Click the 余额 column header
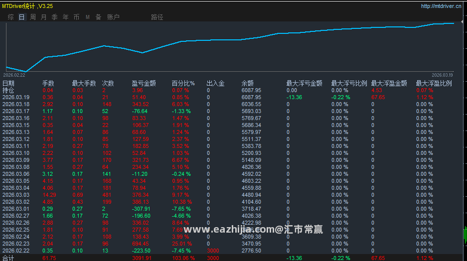The height and width of the screenshot is (261, 467). click(248, 83)
